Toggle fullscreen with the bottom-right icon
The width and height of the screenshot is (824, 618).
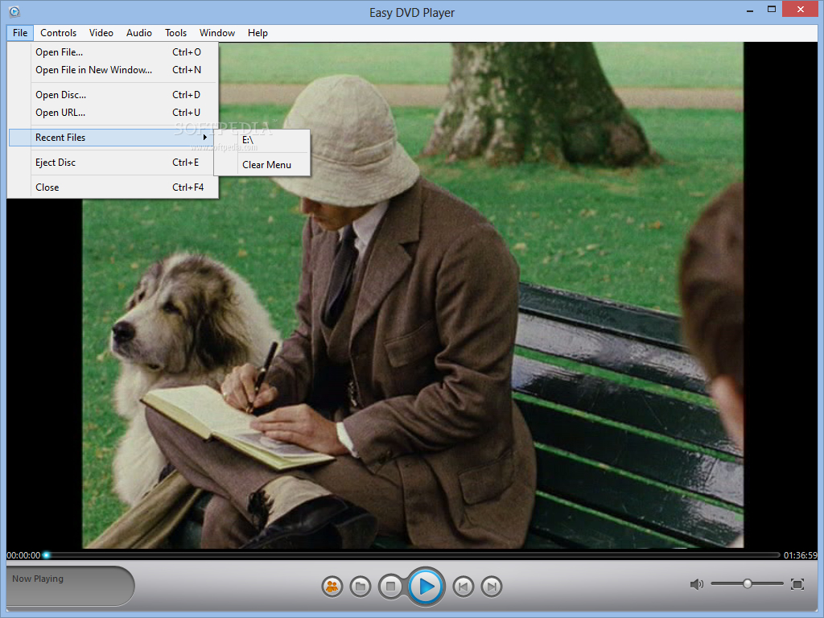[797, 584]
